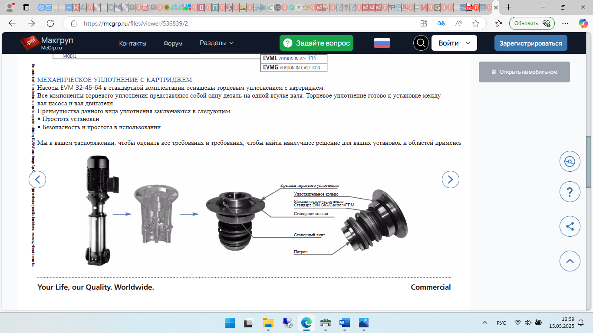Click label Крышка торцевого уплотнения

(310, 186)
